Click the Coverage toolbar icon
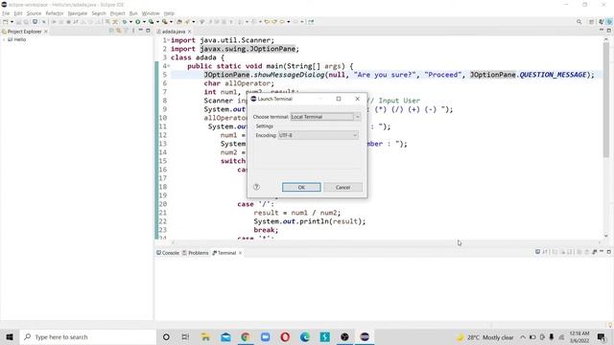The width and height of the screenshot is (614, 345). (x=152, y=22)
